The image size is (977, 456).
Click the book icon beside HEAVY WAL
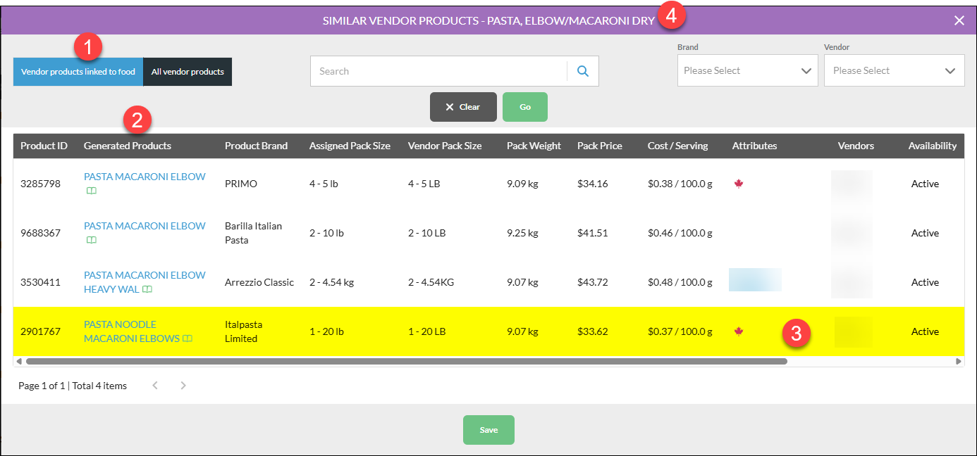pyautogui.click(x=147, y=289)
